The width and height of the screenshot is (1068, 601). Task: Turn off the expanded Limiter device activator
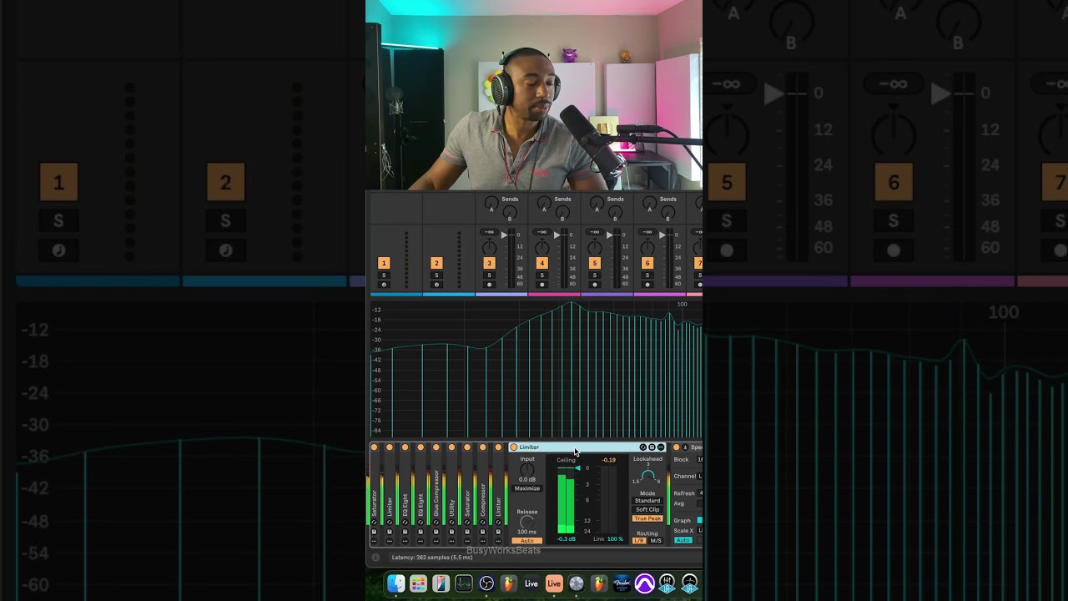click(x=513, y=447)
